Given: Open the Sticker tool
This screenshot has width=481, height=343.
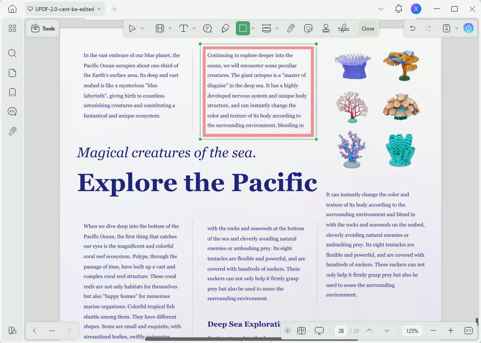Looking at the screenshot, I should (308, 28).
